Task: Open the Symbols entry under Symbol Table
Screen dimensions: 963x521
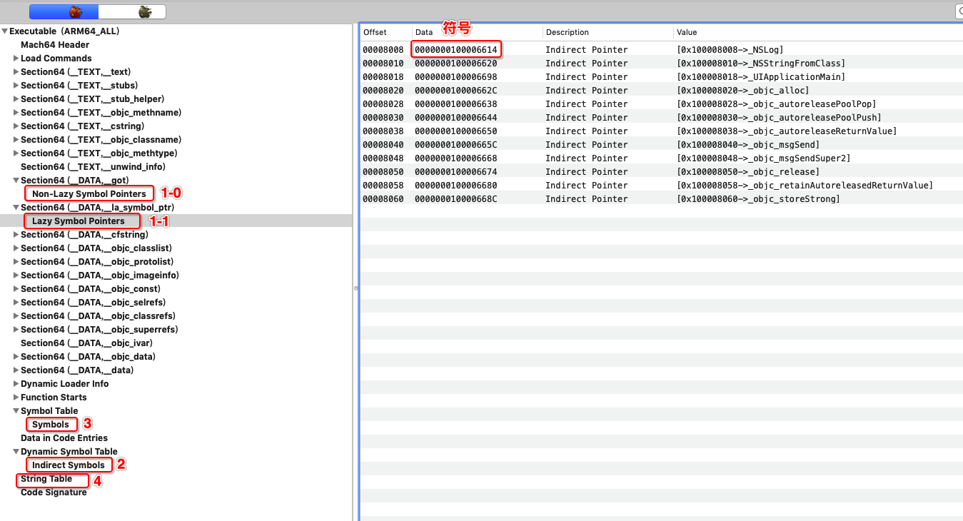Action: (x=50, y=425)
